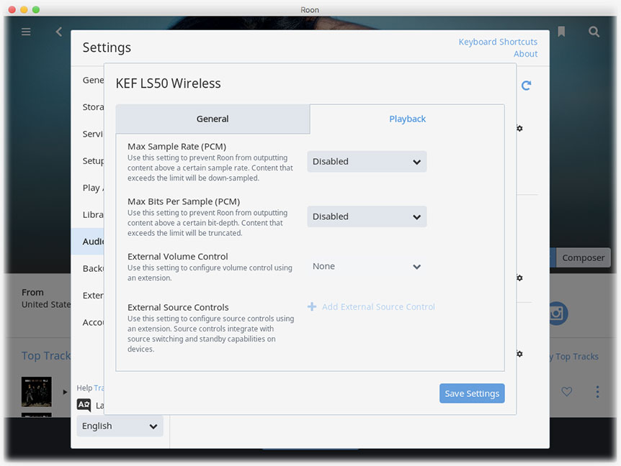Image resolution: width=621 pixels, height=466 pixels.
Task: Open the About link
Action: (526, 54)
